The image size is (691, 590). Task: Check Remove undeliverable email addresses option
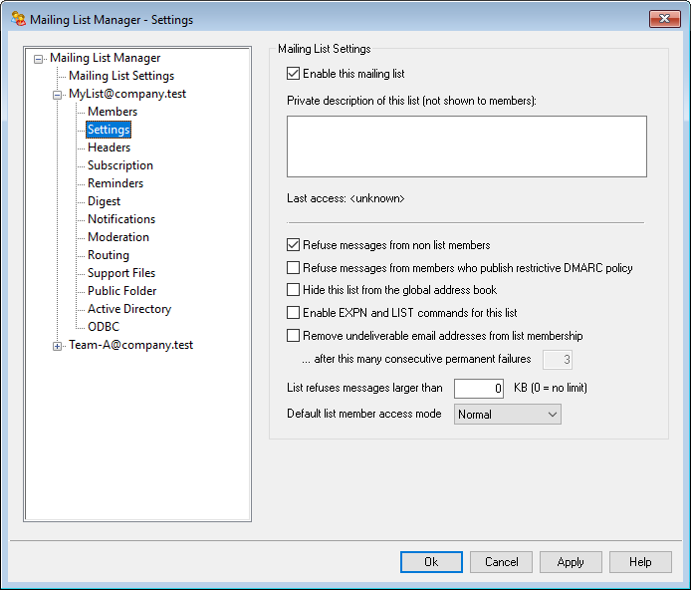[x=293, y=336]
